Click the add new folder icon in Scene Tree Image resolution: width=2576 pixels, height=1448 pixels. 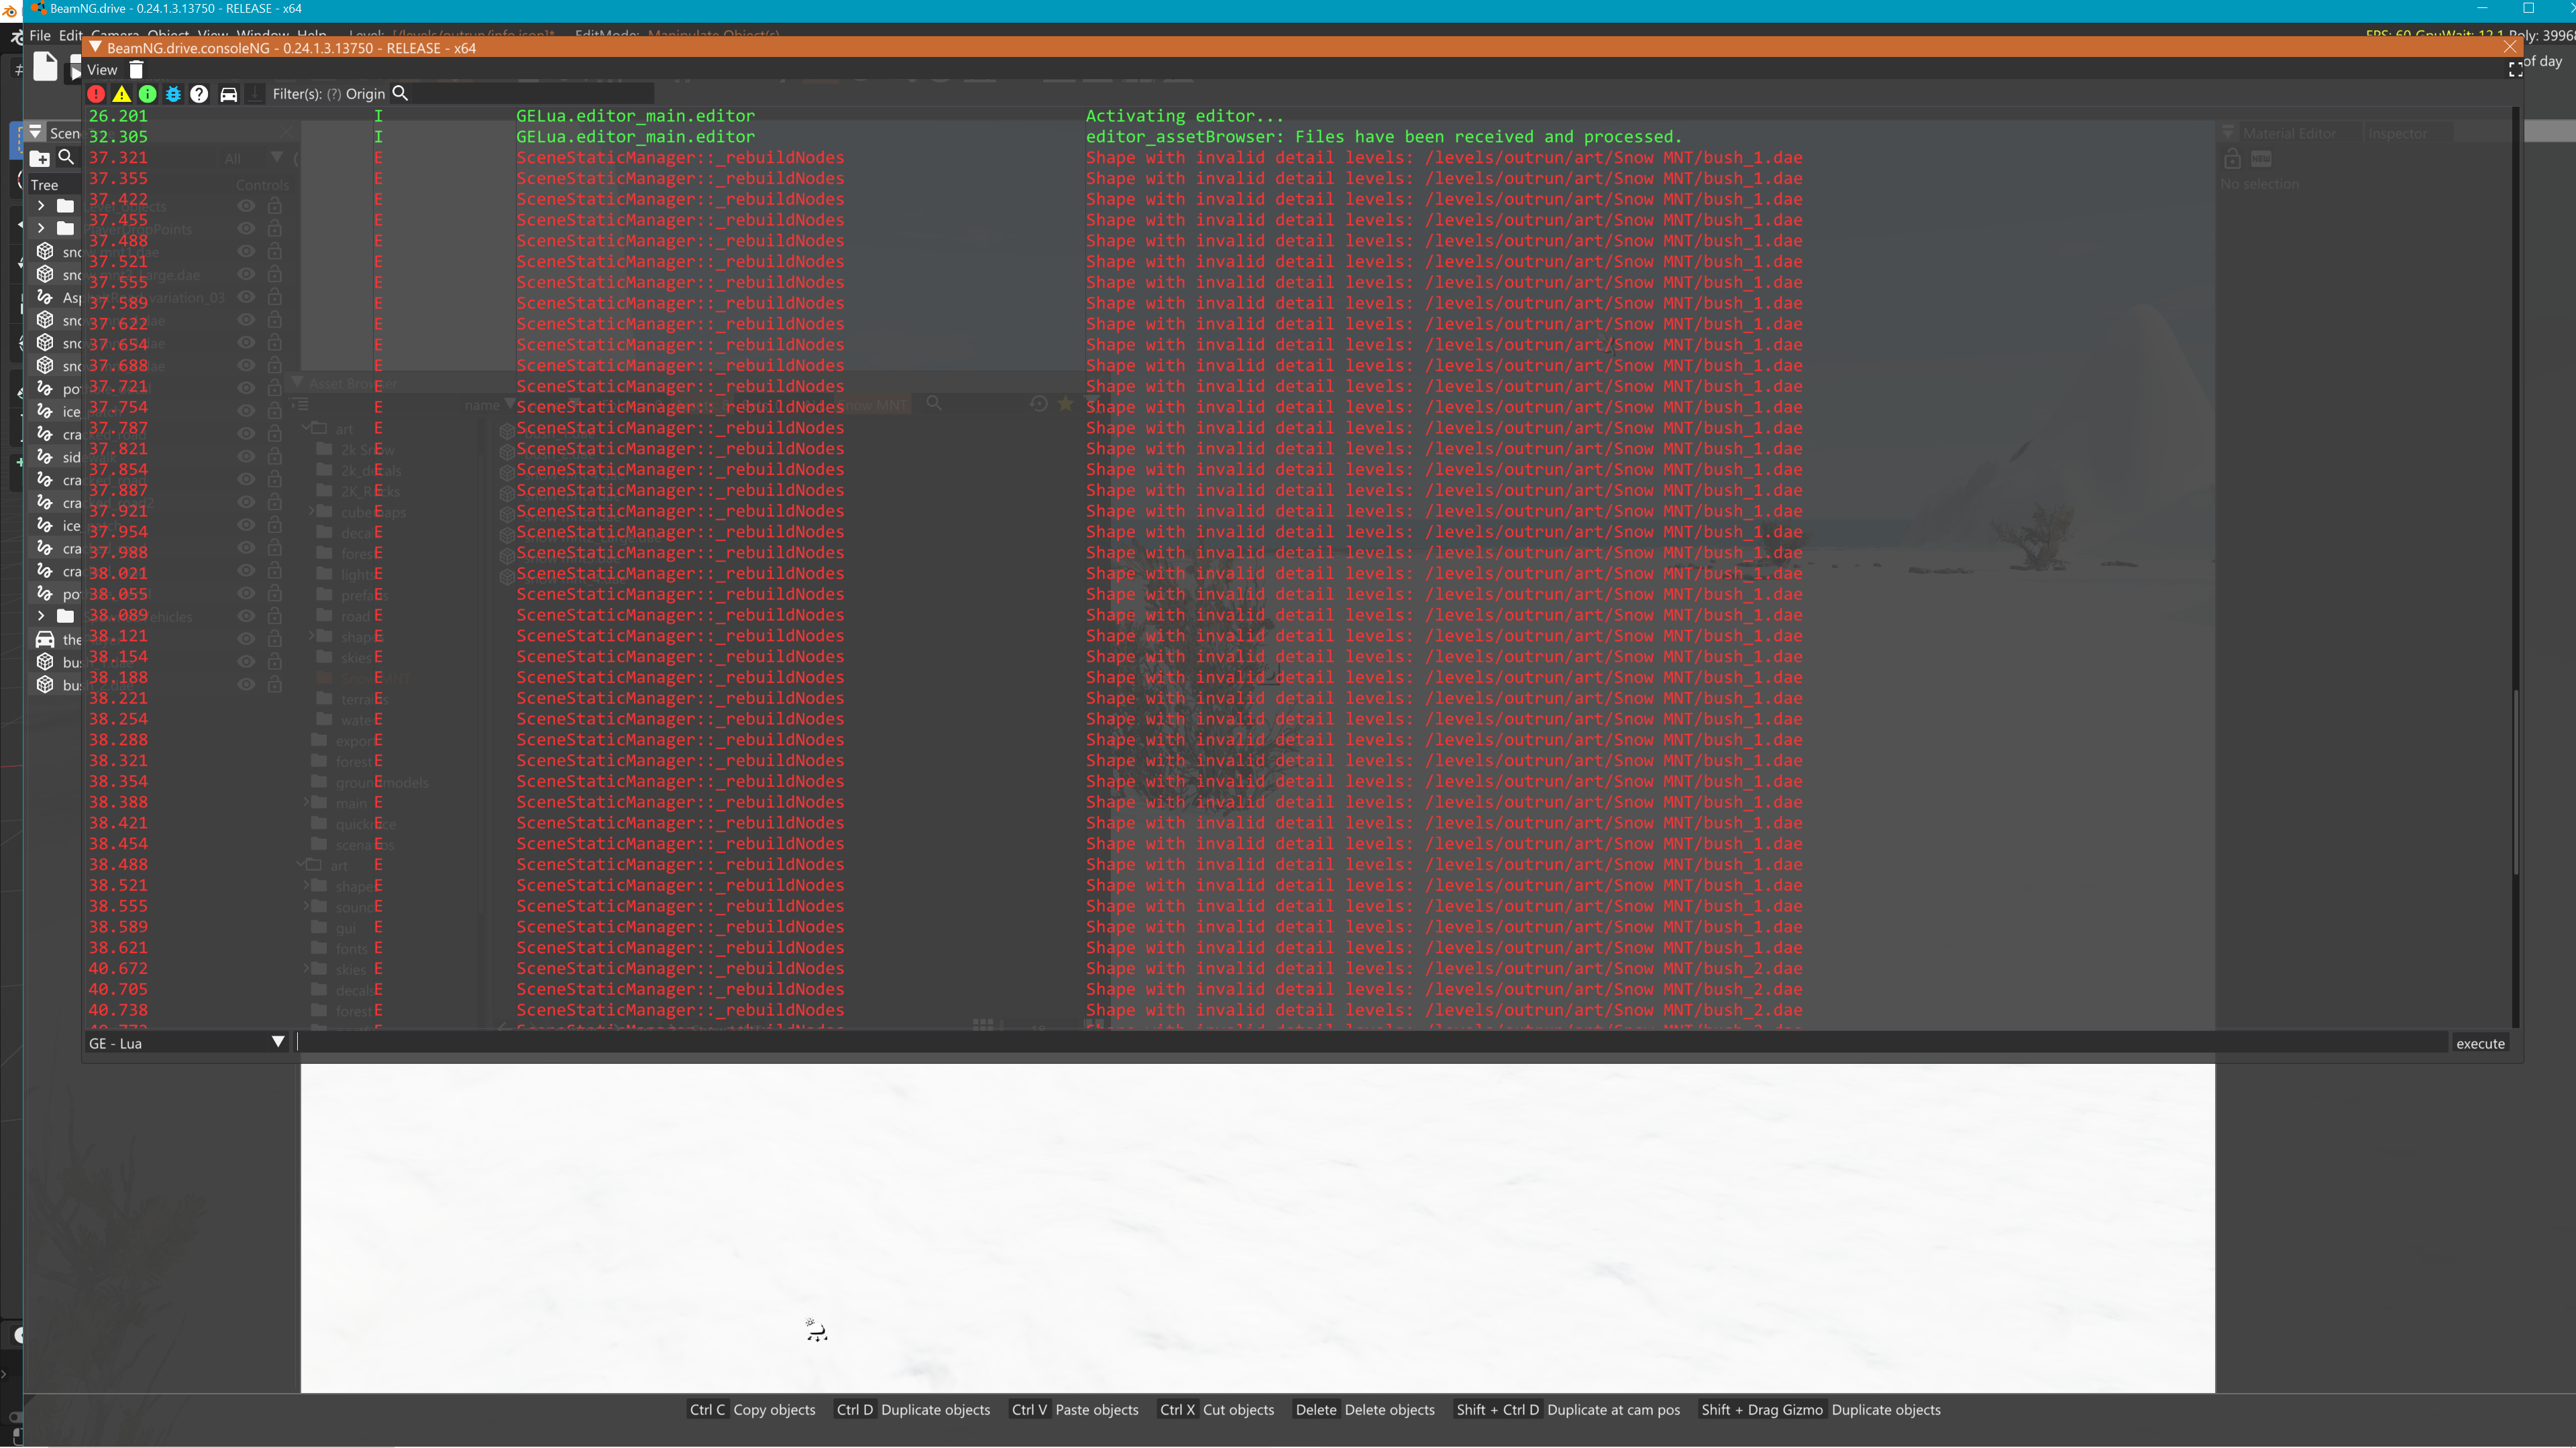tap(40, 158)
